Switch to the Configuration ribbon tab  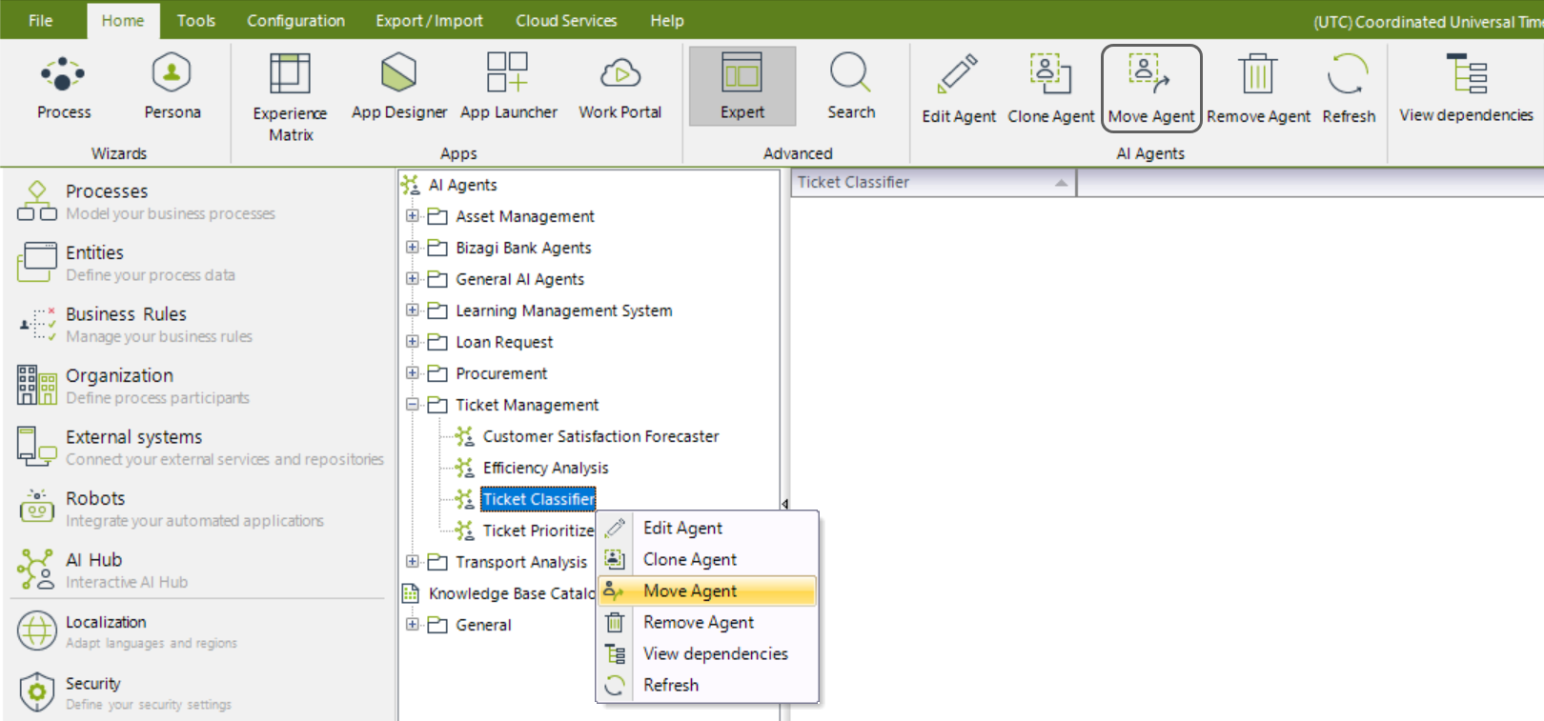tap(295, 20)
